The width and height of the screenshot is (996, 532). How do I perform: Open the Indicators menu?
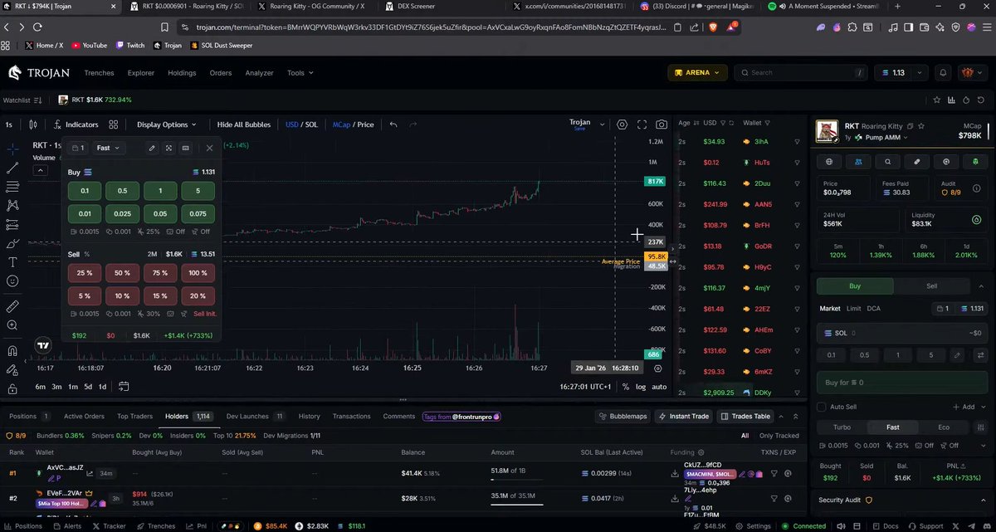coord(76,124)
